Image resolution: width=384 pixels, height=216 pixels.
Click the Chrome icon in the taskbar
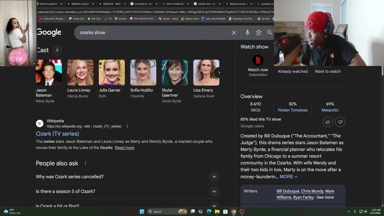tap(233, 211)
